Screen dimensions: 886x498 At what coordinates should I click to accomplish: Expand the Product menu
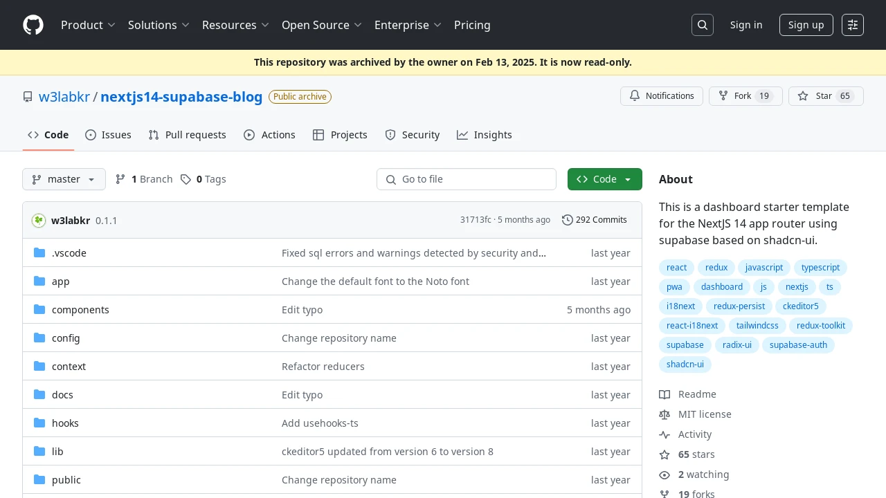pos(88,25)
